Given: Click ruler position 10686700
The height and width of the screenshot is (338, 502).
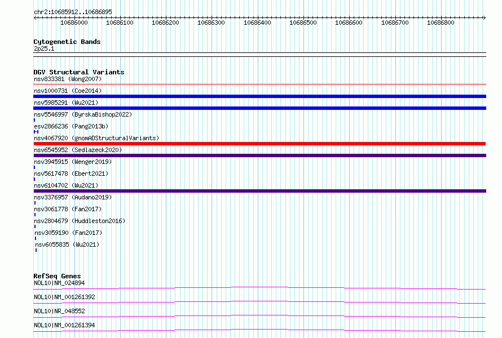Looking at the screenshot, I should point(395,23).
